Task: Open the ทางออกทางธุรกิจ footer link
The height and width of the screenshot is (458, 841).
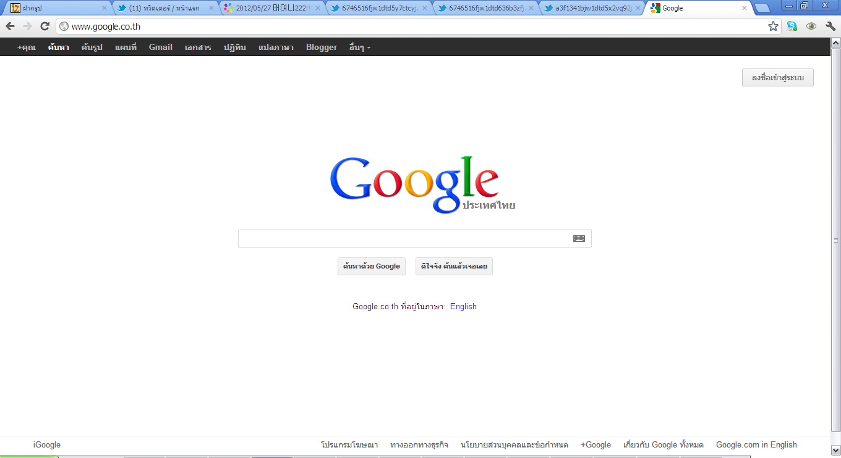Action: coord(419,445)
